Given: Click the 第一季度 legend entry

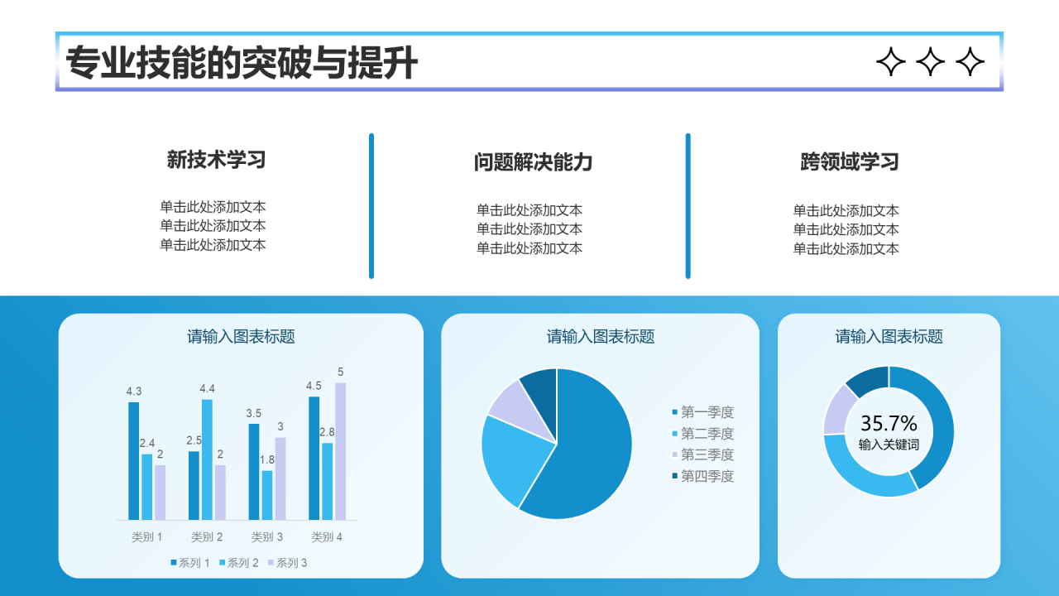Looking at the screenshot, I should click(x=703, y=412).
